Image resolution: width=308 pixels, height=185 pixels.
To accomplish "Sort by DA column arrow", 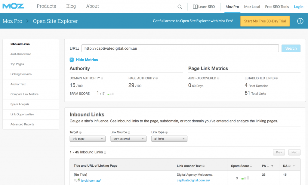I will pos(294,166).
